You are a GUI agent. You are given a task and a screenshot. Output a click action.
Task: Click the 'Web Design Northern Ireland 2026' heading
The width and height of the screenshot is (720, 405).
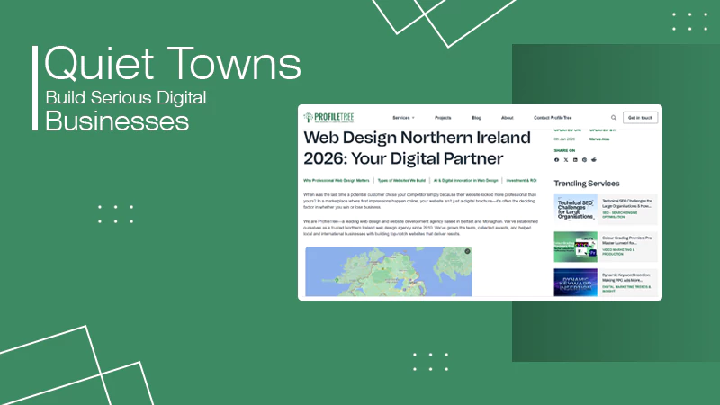[x=417, y=148]
